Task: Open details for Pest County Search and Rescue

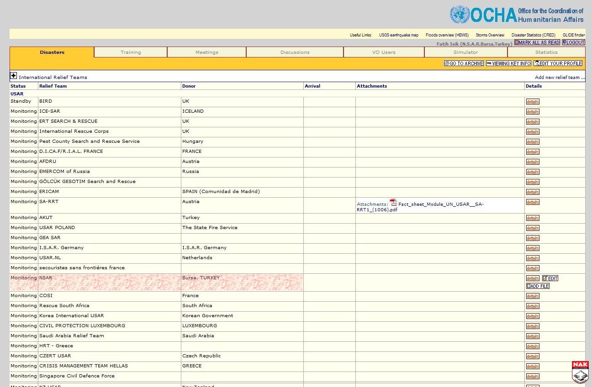Action: tap(533, 142)
